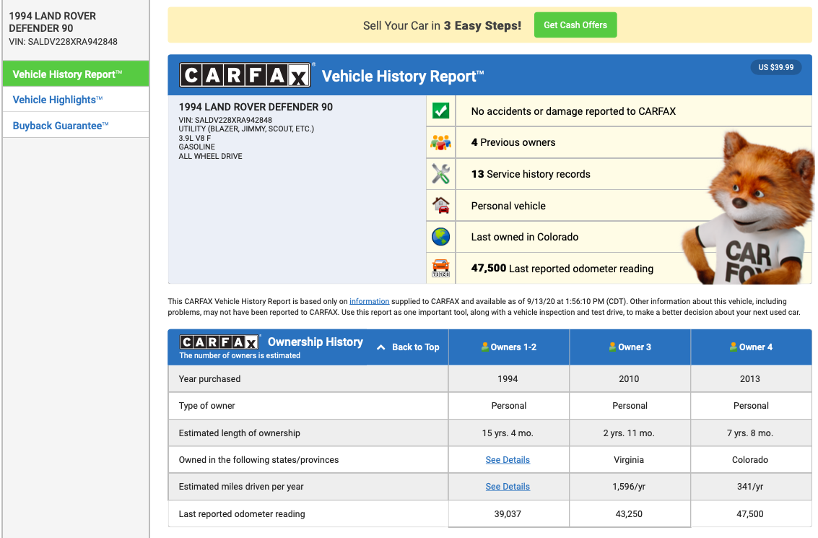818x538 pixels.
Task: Click the '1994 LAND ROVER DEFENDER 90' sidebar title
Action: [x=52, y=22]
